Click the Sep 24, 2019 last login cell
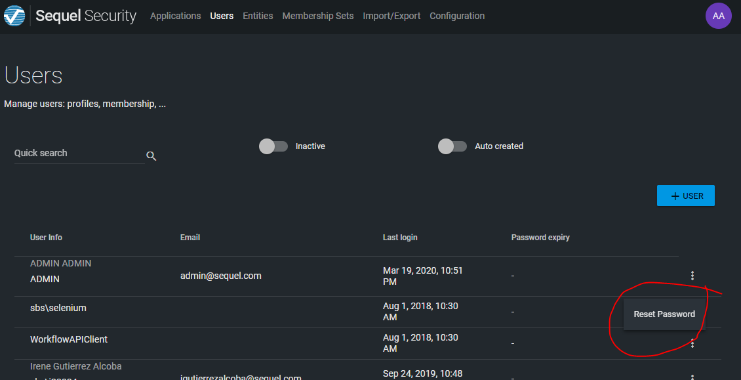 pyautogui.click(x=422, y=373)
